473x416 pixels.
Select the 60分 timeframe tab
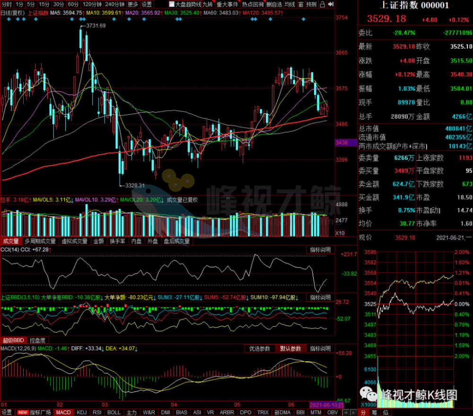(73, 4)
